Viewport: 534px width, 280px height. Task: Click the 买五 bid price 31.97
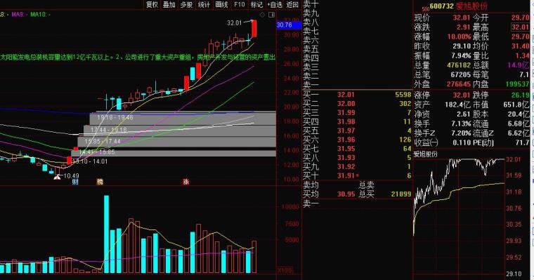[x=346, y=131]
